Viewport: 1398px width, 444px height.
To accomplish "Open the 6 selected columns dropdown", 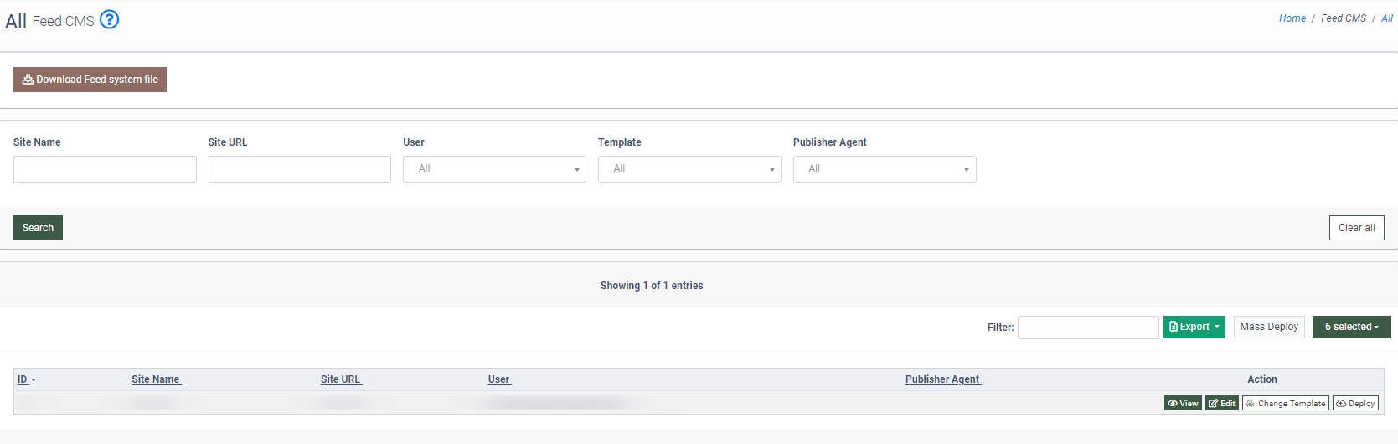I will tap(1350, 328).
